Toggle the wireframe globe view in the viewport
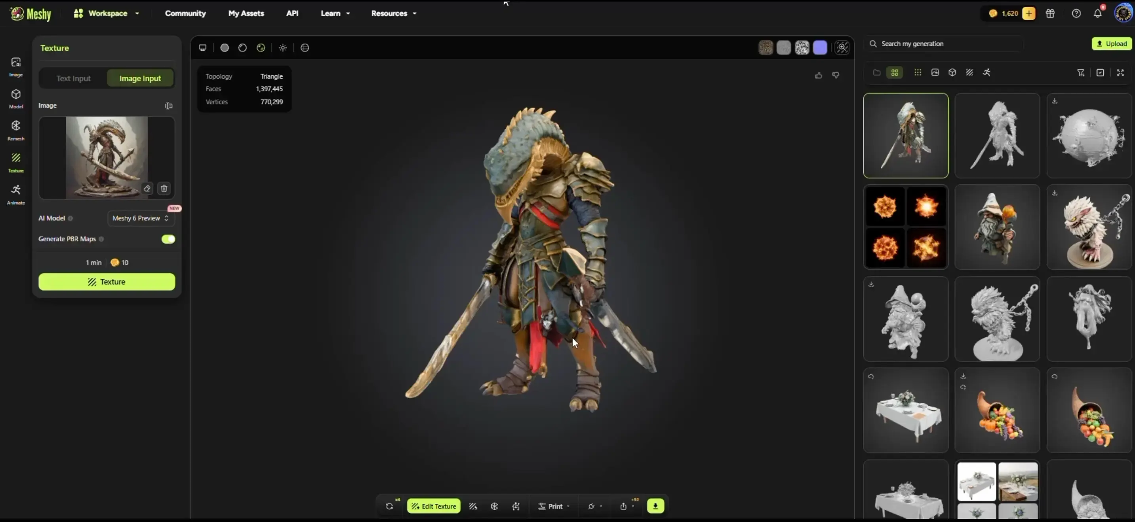Image resolution: width=1135 pixels, height=522 pixels. [305, 47]
